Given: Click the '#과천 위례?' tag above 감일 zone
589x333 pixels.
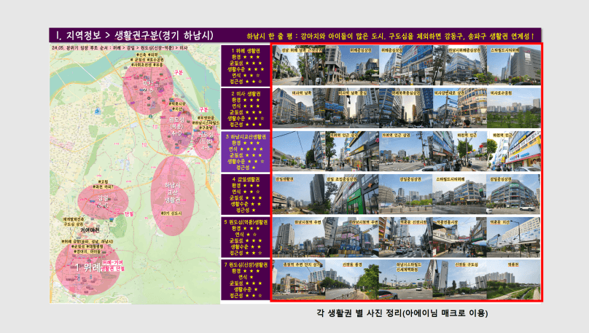Looking at the screenshot, I should click(103, 187).
